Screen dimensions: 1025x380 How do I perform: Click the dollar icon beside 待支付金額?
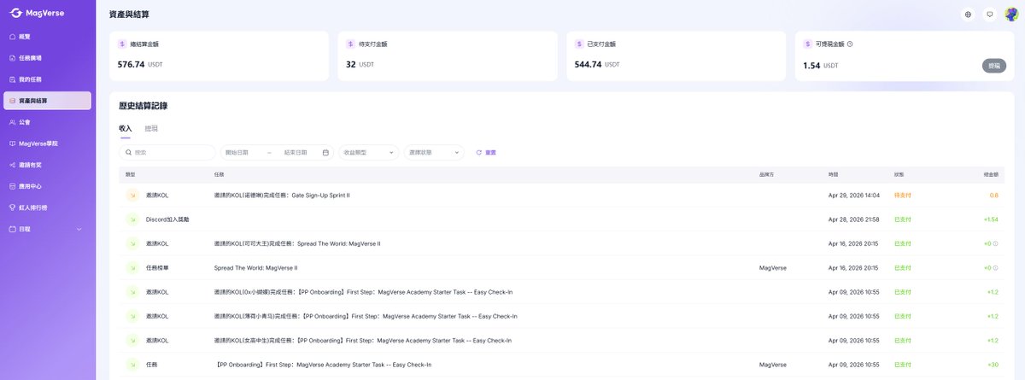coord(350,44)
